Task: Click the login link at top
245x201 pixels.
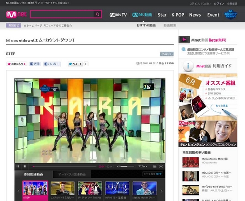Action: coord(219,4)
